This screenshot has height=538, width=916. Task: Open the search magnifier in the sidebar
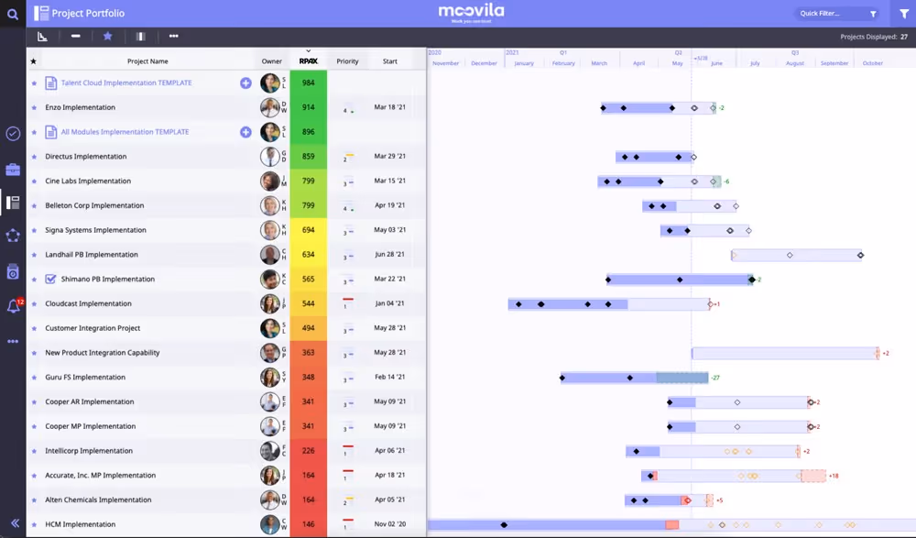(12, 14)
